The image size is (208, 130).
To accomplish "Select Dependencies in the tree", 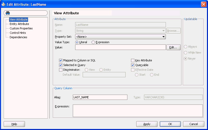I will pyautogui.click(x=18, y=37).
